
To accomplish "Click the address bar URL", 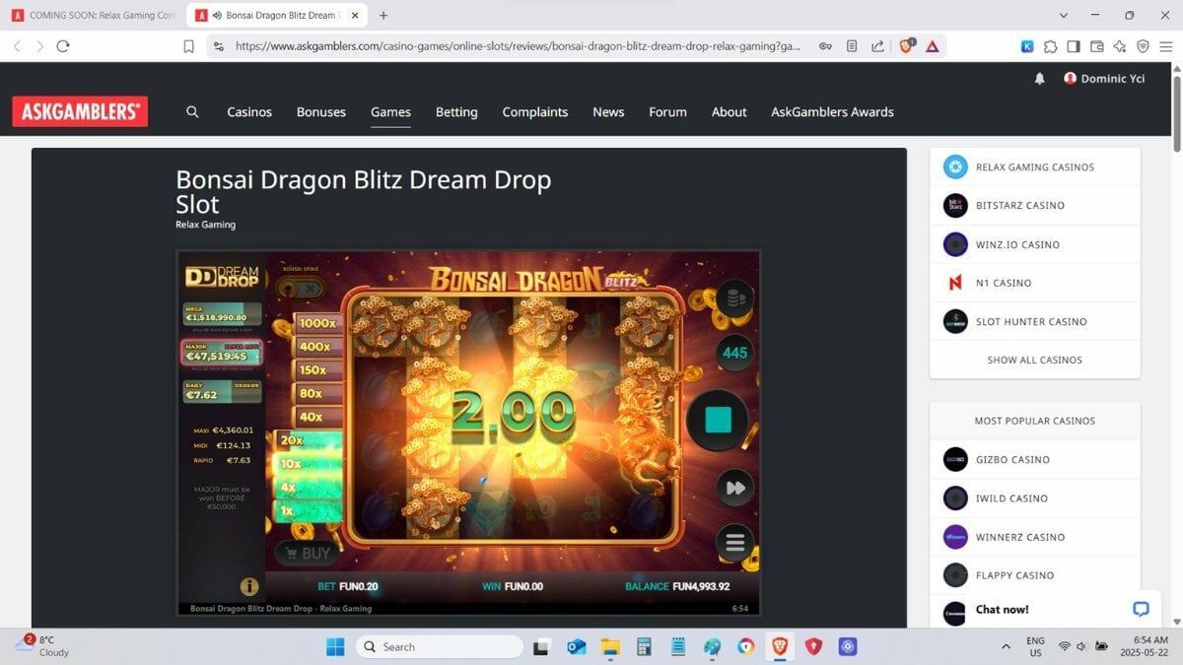I will click(518, 46).
